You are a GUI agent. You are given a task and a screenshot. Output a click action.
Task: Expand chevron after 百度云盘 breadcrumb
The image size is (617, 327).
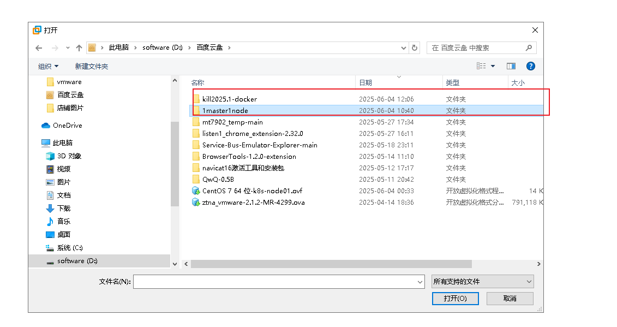click(x=229, y=47)
